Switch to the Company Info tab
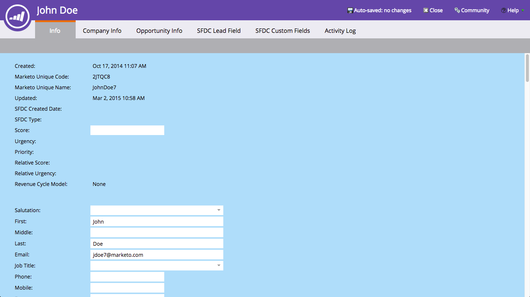Viewport: 530px width, 297px height. point(102,31)
